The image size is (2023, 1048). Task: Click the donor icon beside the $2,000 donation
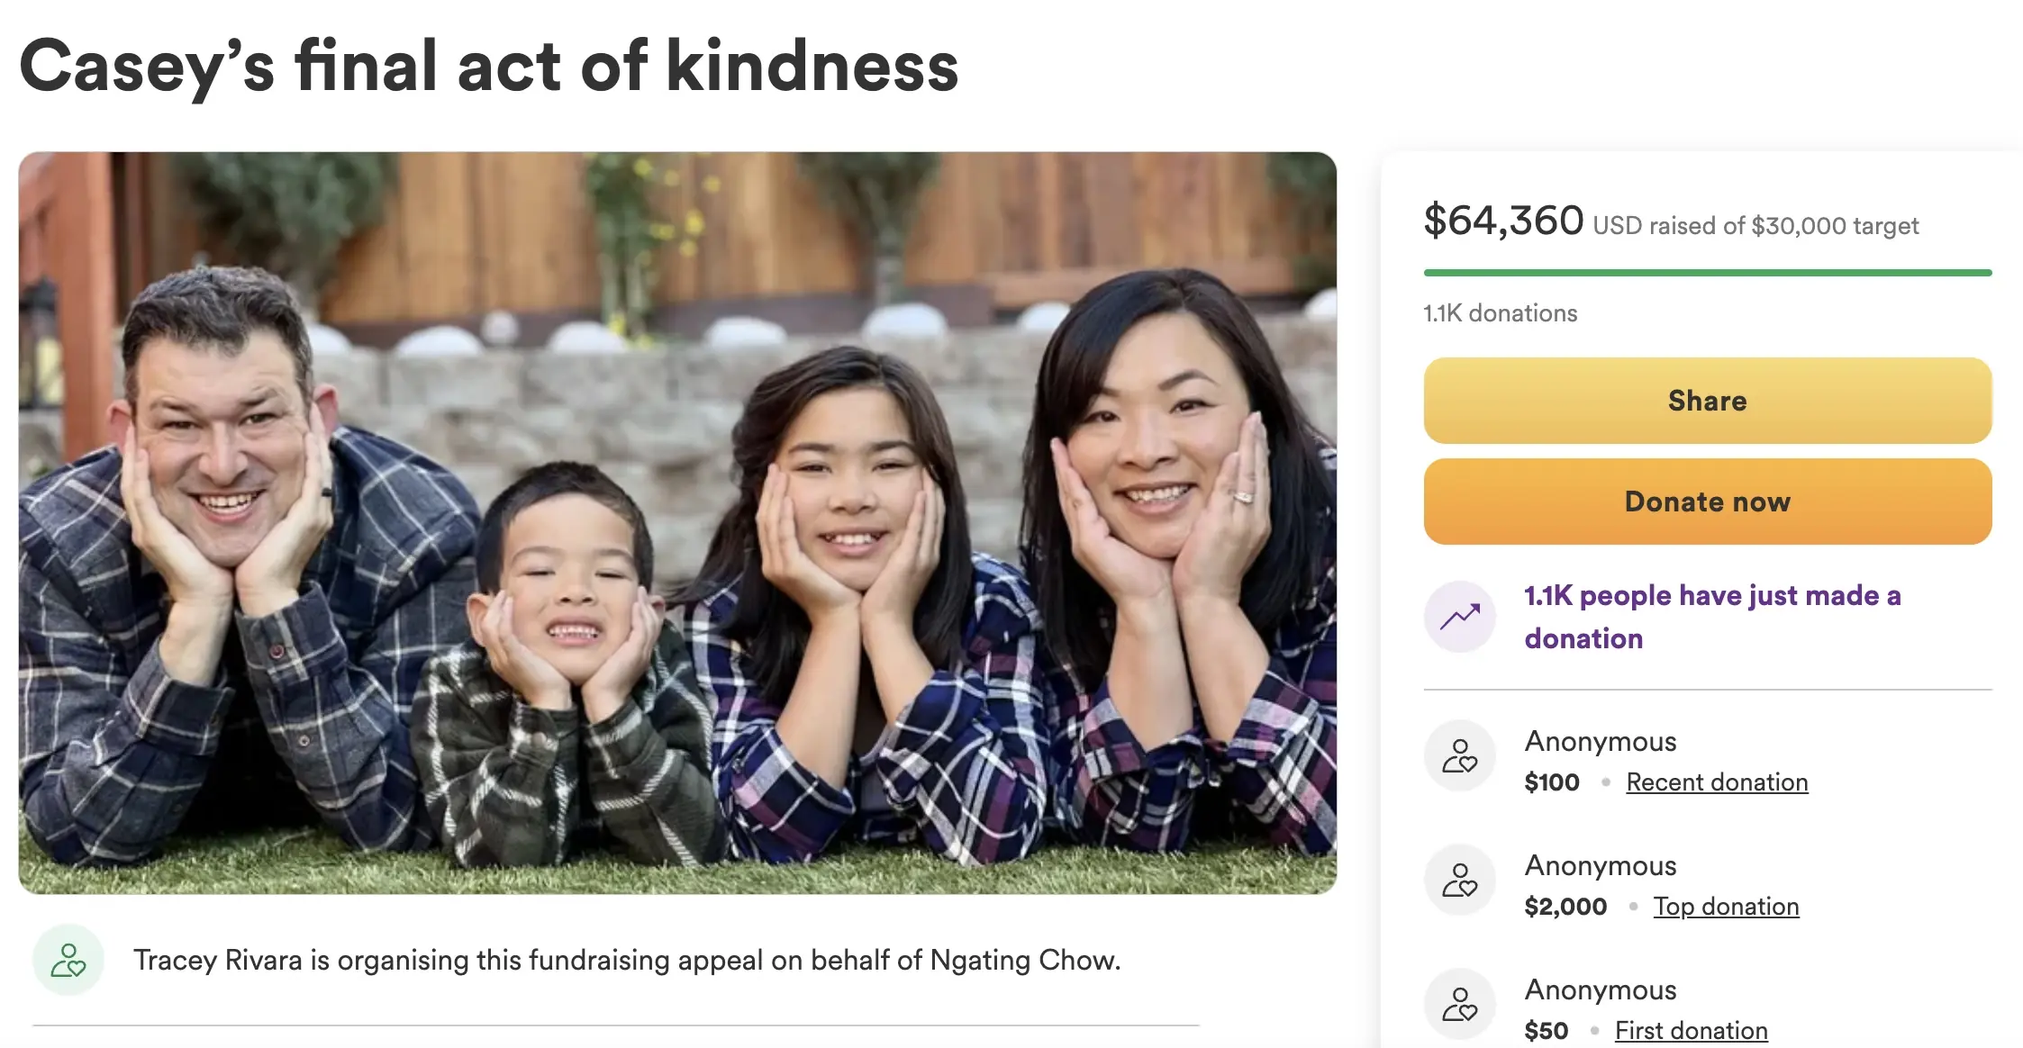(1460, 881)
